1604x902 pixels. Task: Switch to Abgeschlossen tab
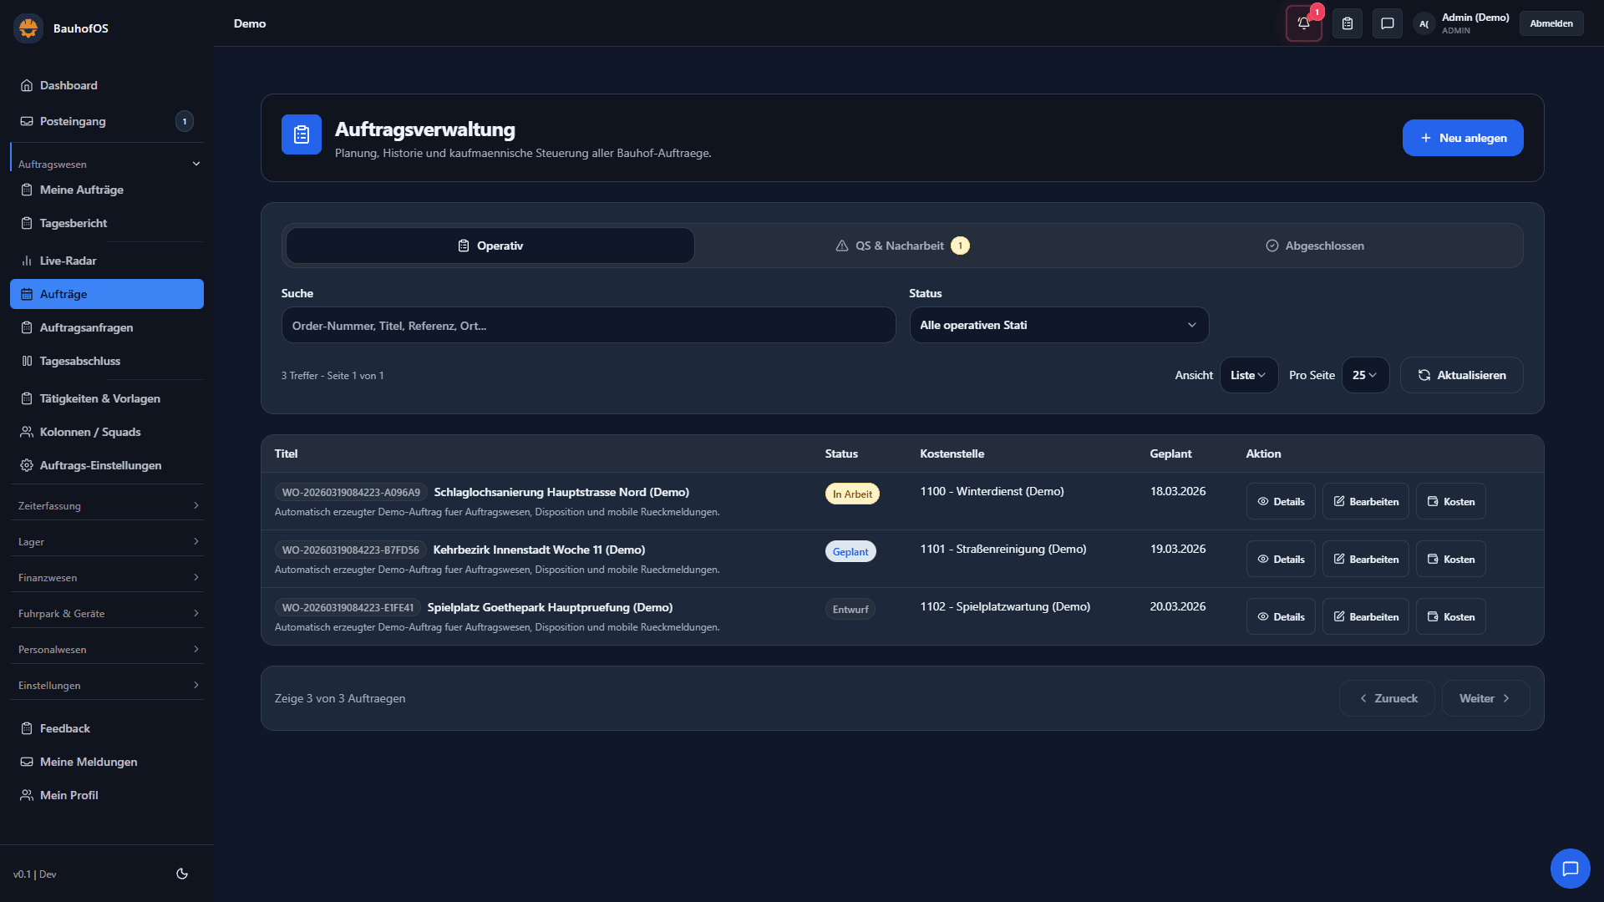coord(1315,246)
